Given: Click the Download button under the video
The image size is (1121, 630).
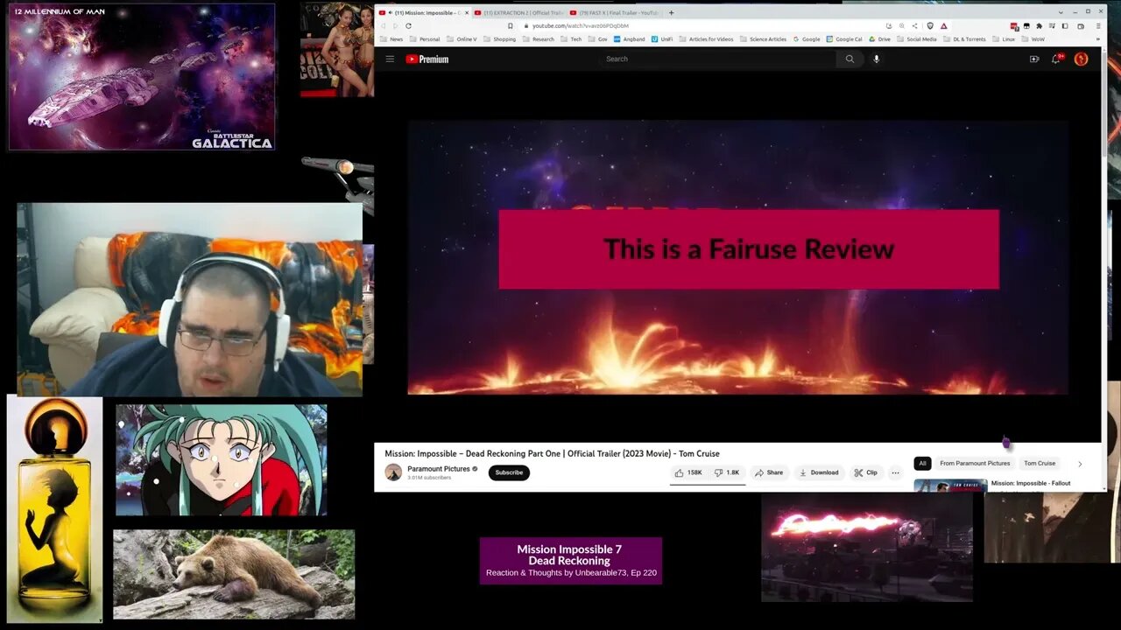Looking at the screenshot, I should (x=819, y=472).
